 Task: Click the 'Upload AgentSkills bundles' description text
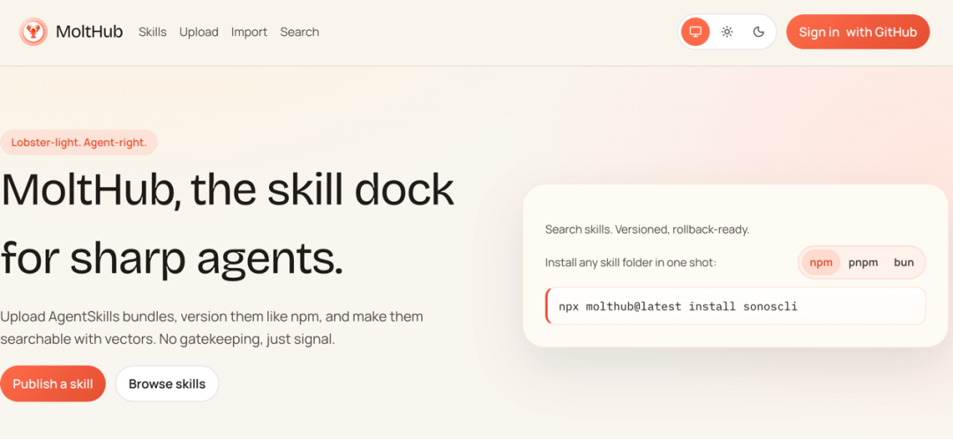coord(212,328)
